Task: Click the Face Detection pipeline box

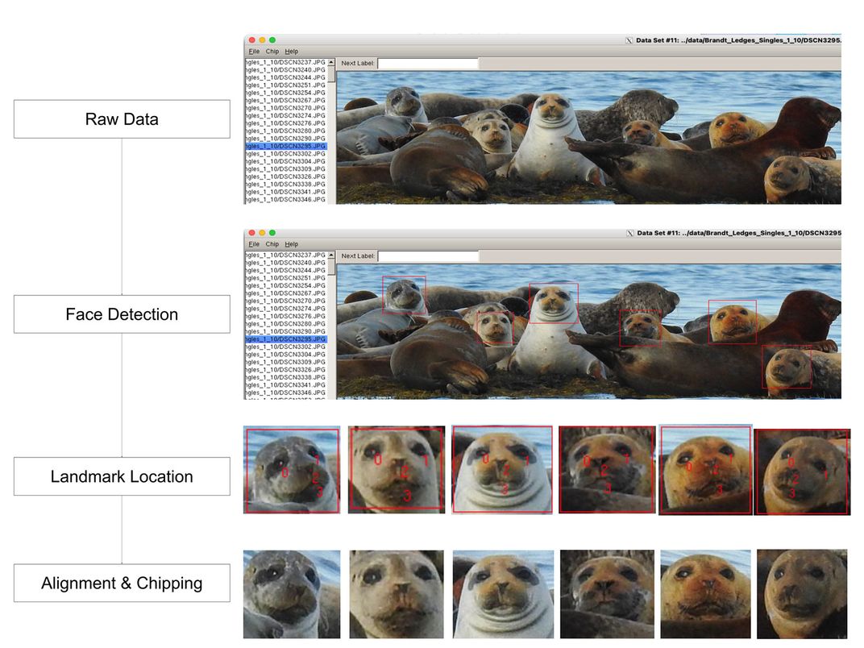Action: pos(122,314)
